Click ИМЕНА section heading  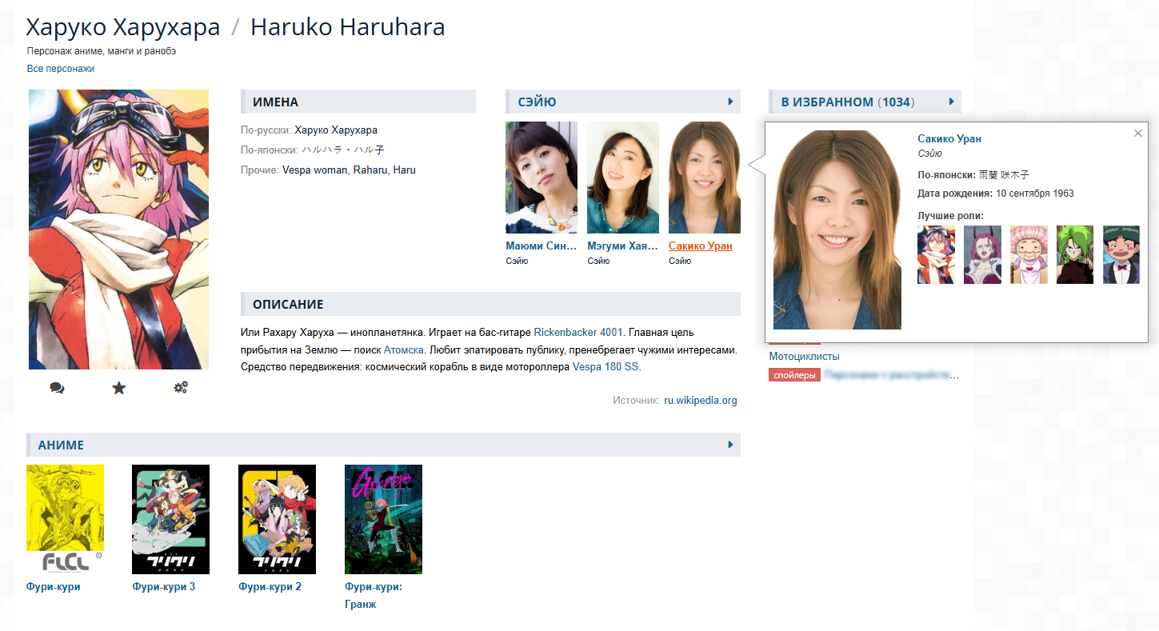[x=275, y=102]
